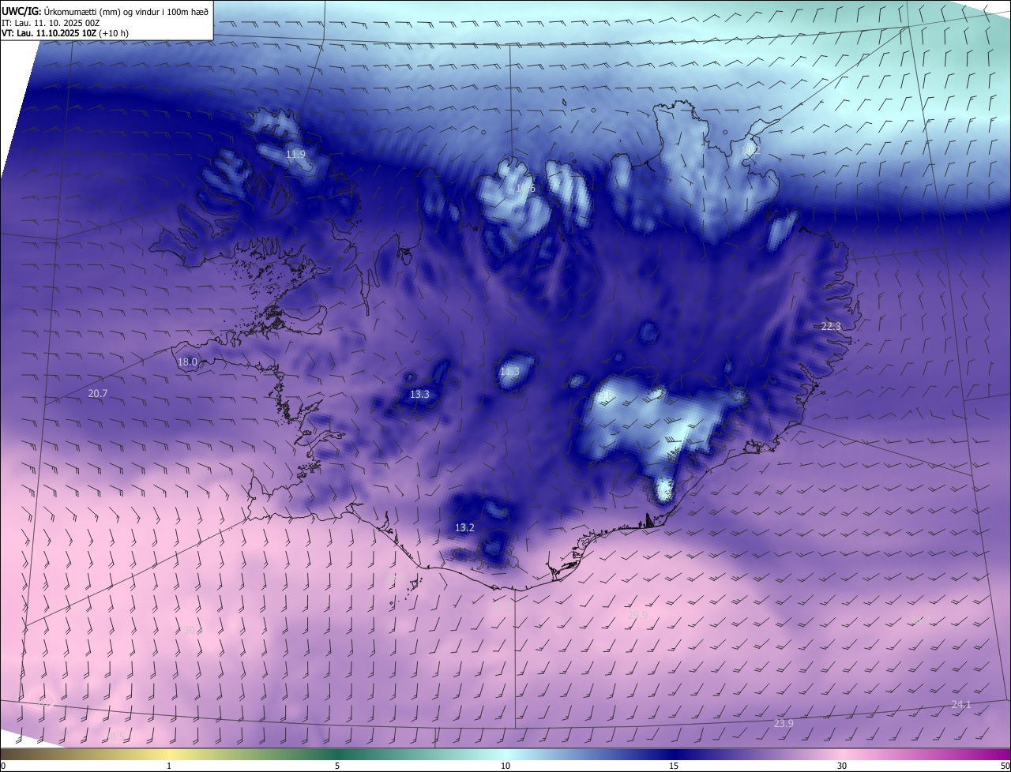Screen dimensions: 1011x772
Task: Click the 13.3 value label on the map
Action: (419, 394)
